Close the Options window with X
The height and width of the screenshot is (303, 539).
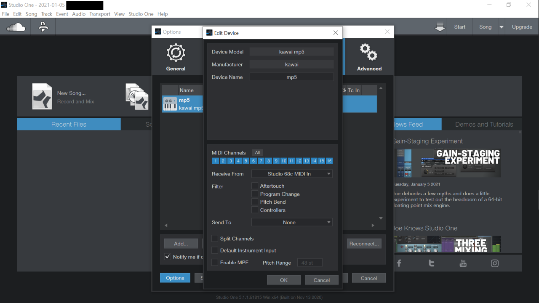(387, 32)
